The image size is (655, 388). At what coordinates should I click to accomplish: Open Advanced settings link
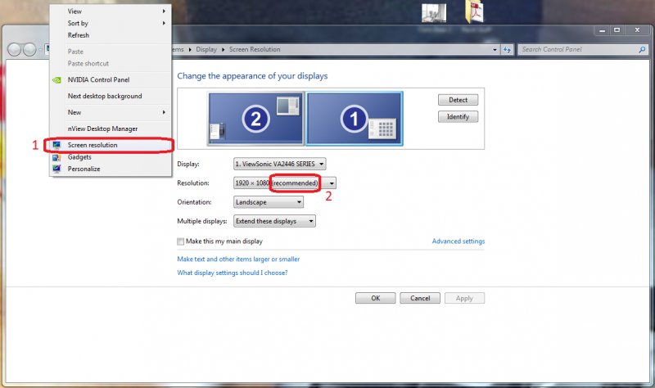458,241
